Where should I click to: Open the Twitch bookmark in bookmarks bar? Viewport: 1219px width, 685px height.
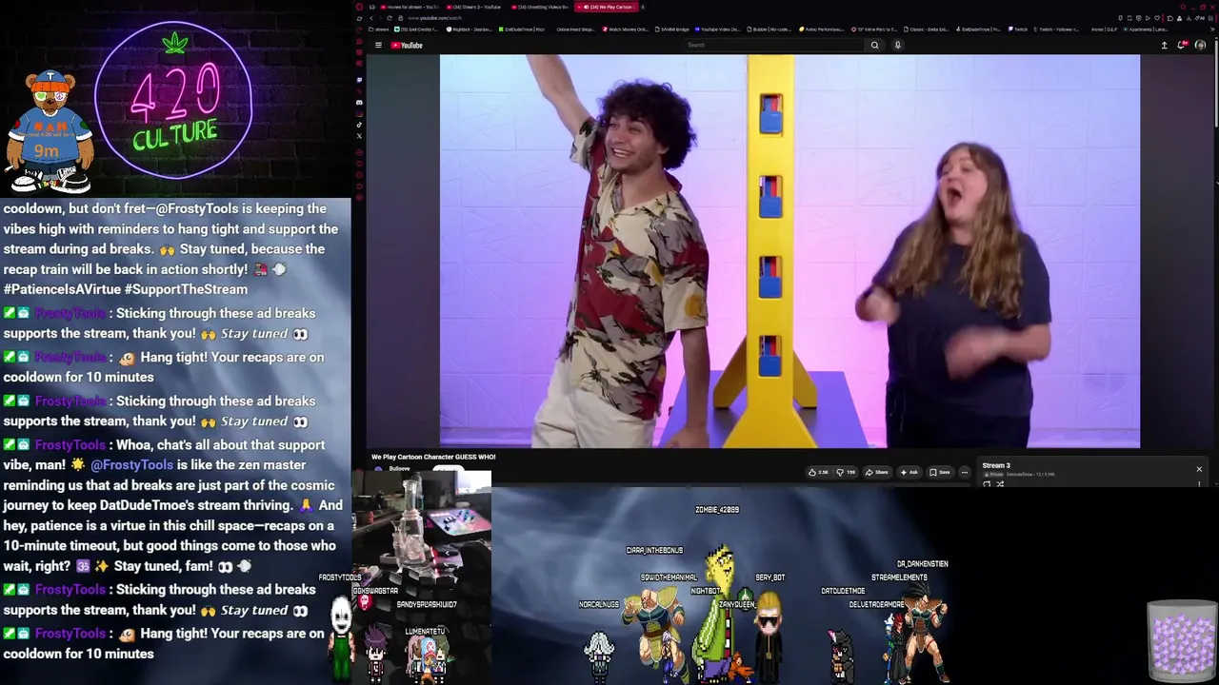(x=1017, y=29)
